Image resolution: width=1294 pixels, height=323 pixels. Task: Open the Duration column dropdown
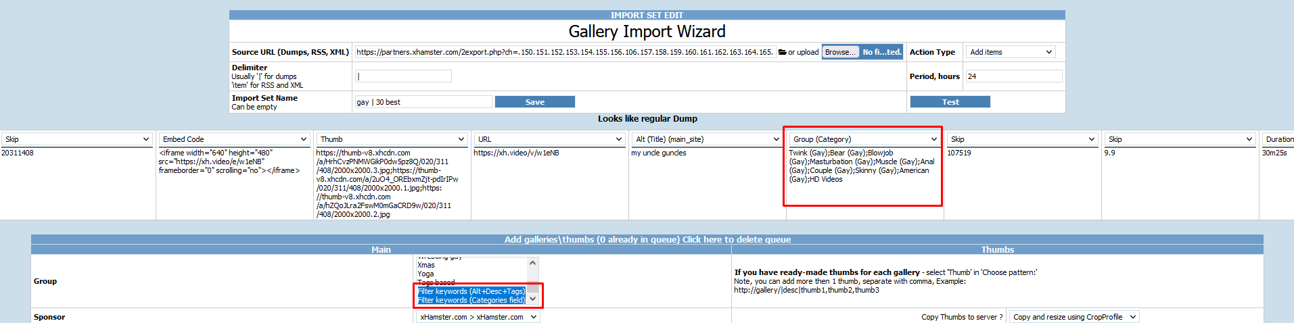coord(1278,139)
